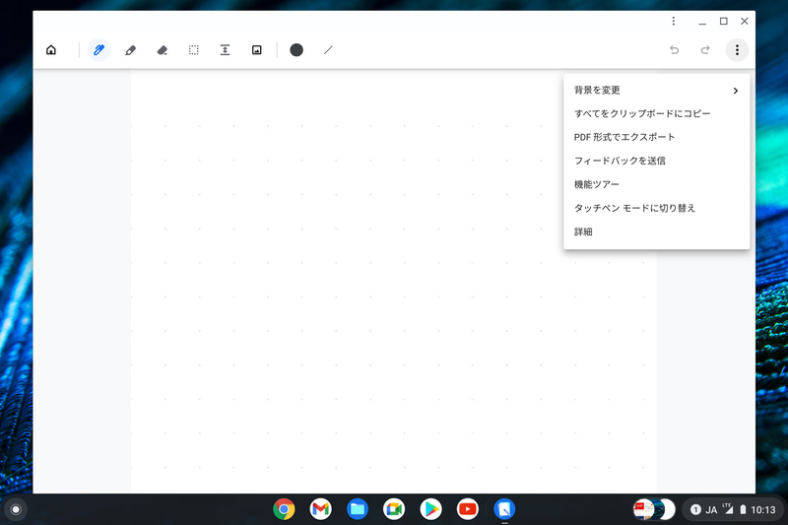Open the dark pen color swatch
This screenshot has width=788, height=525.
pos(296,49)
